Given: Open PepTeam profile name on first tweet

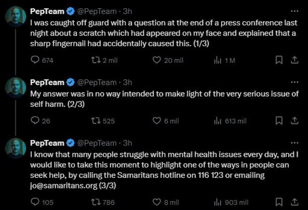Looking at the screenshot, I should [x=47, y=10].
